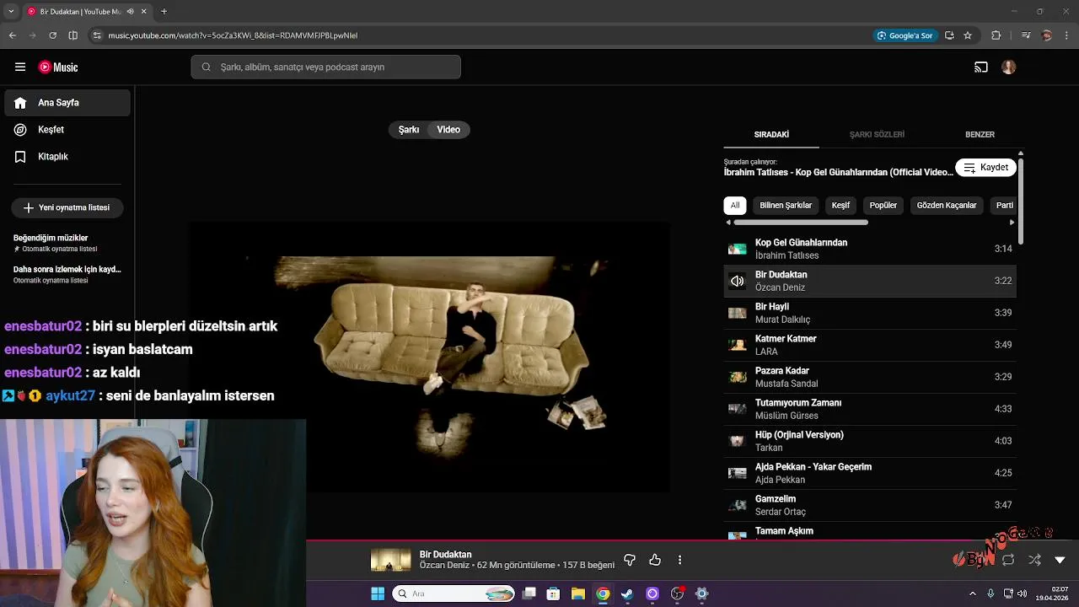
Task: Select the Bilinen Şarkılar filter chip
Action: [786, 206]
